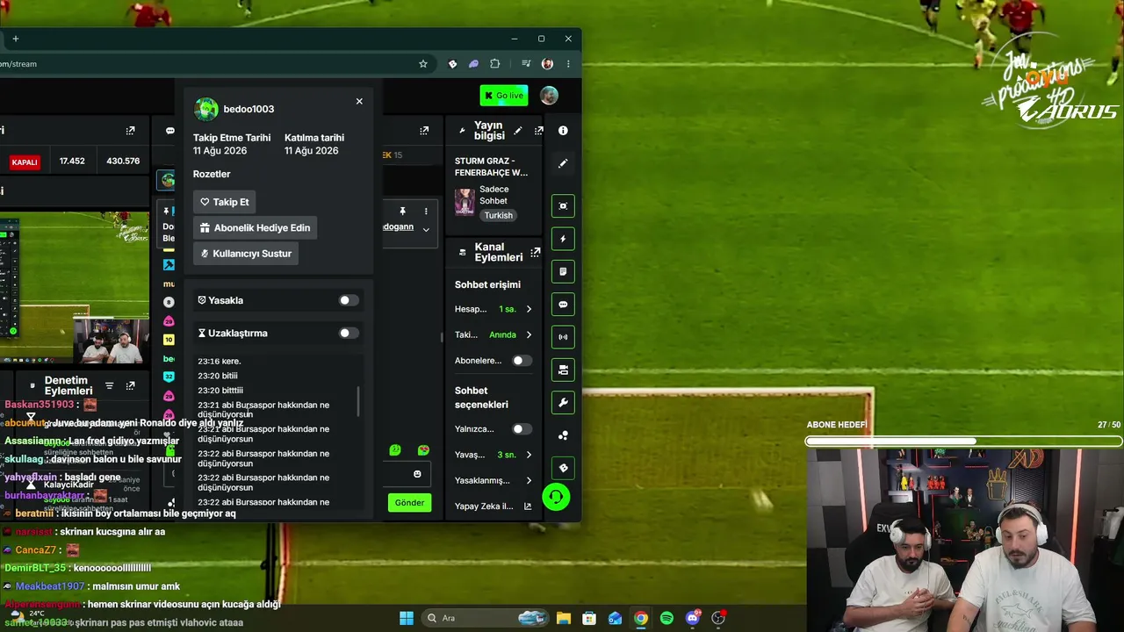Click the lightning bolt sidebar icon
This screenshot has height=632, width=1124.
pos(563,239)
